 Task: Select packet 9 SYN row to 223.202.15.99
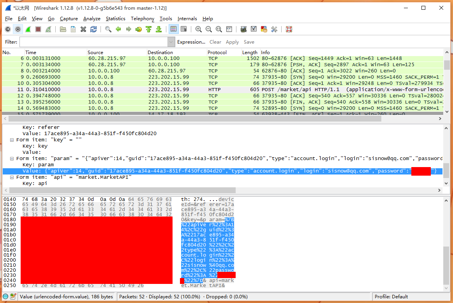(223, 77)
